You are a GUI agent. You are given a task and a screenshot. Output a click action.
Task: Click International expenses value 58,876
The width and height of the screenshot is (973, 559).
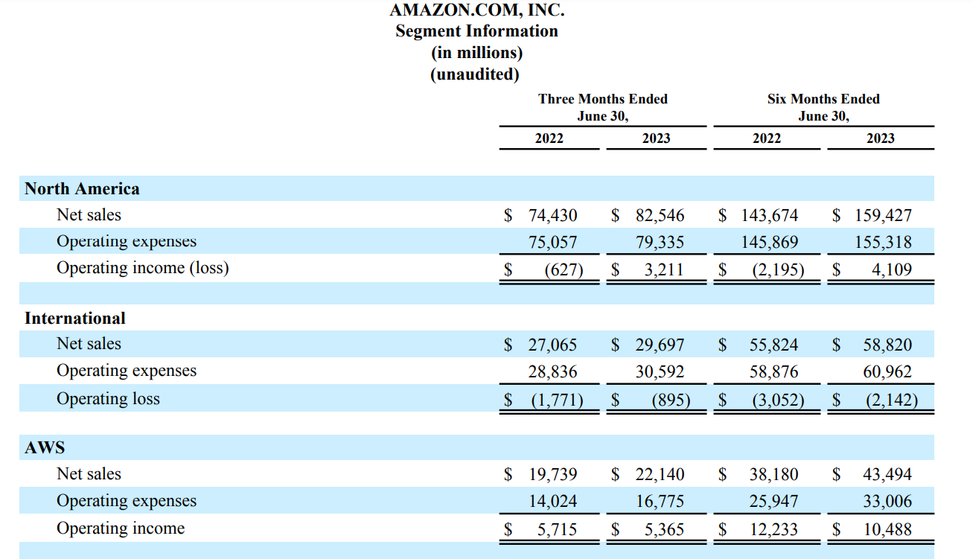[773, 372]
